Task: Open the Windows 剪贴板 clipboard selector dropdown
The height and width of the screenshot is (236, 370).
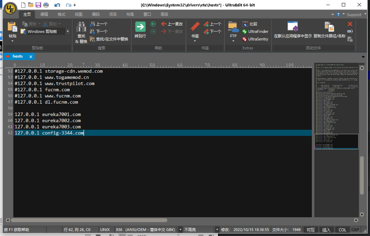Action: point(68,31)
